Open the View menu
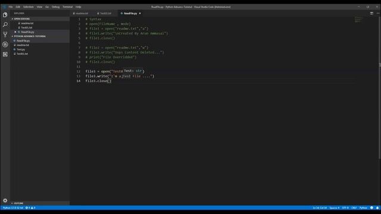Image resolution: width=381 pixels, height=214 pixels. tap(39, 7)
